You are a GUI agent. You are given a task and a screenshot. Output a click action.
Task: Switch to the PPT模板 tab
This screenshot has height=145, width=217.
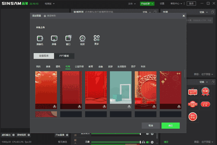pyautogui.click(x=64, y=56)
